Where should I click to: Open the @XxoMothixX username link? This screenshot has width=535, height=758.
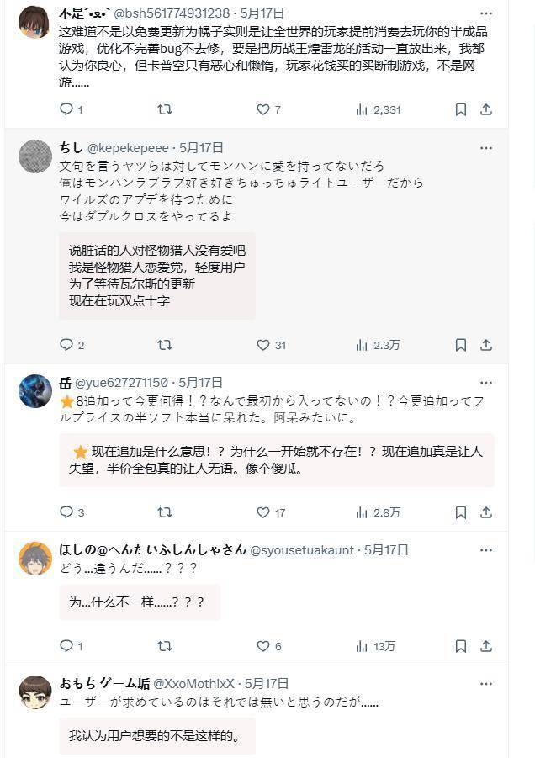click(193, 684)
